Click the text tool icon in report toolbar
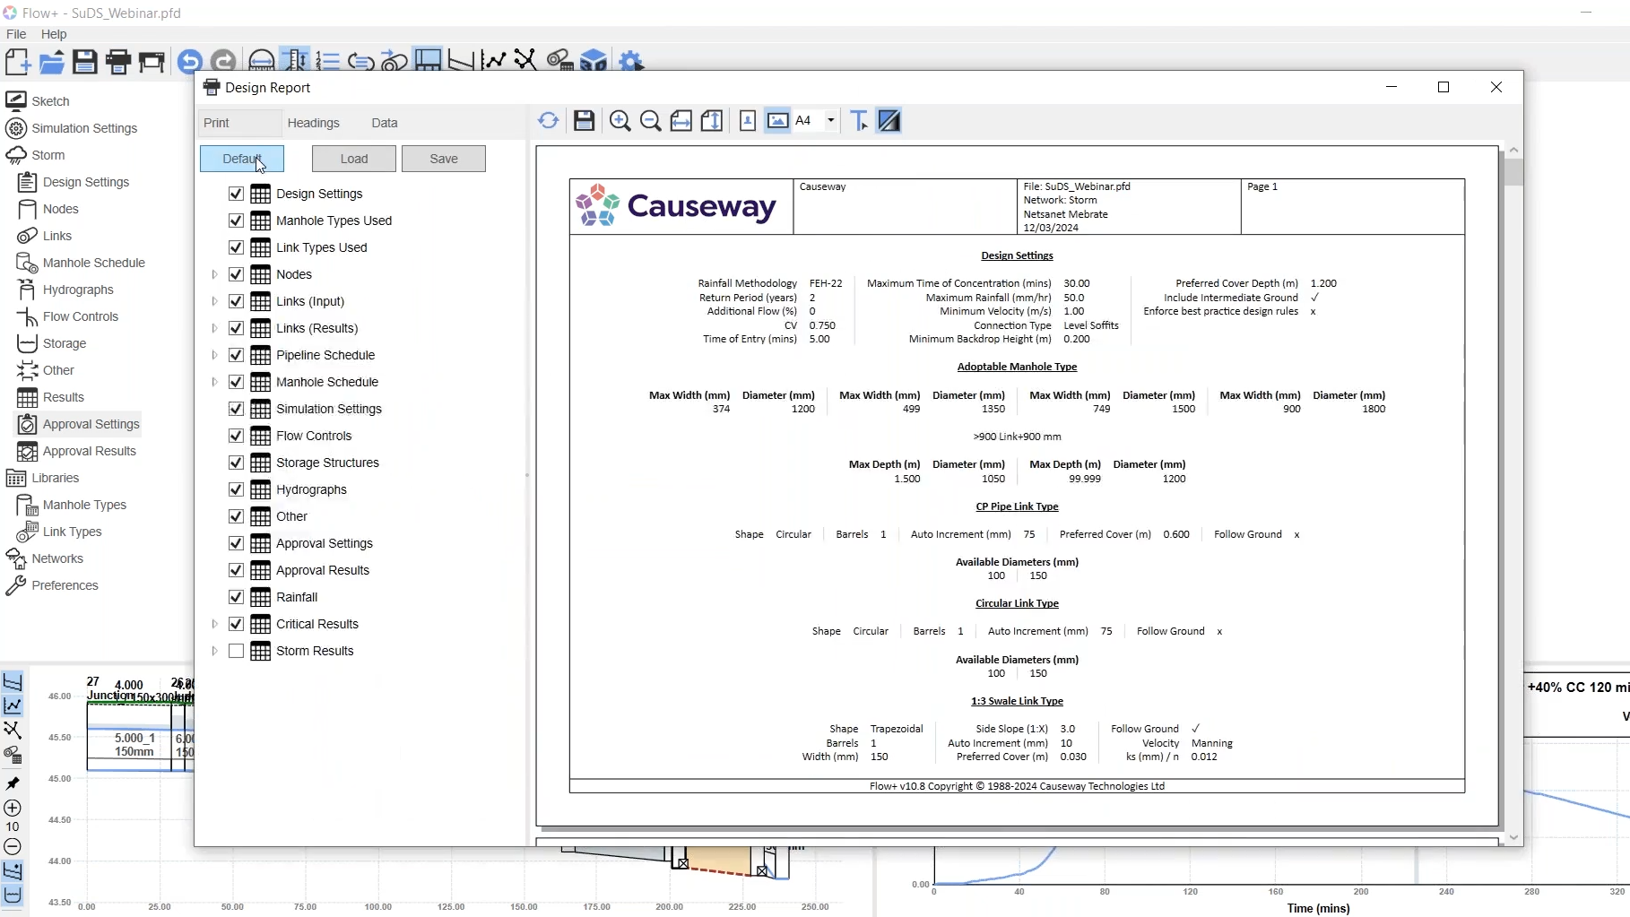The image size is (1630, 917). [857, 120]
